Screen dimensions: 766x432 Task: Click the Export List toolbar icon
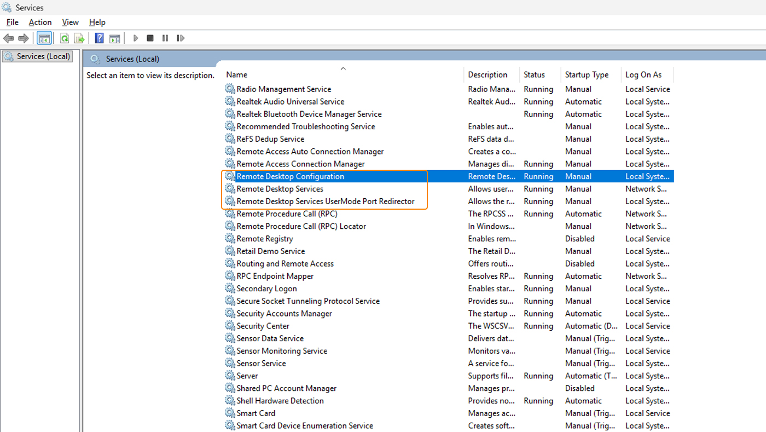point(79,38)
